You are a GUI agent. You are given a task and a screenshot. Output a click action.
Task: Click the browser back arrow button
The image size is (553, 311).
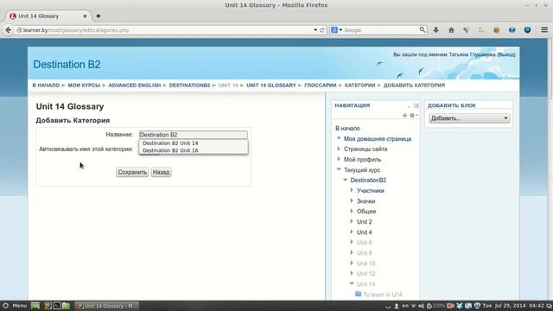[8, 30]
